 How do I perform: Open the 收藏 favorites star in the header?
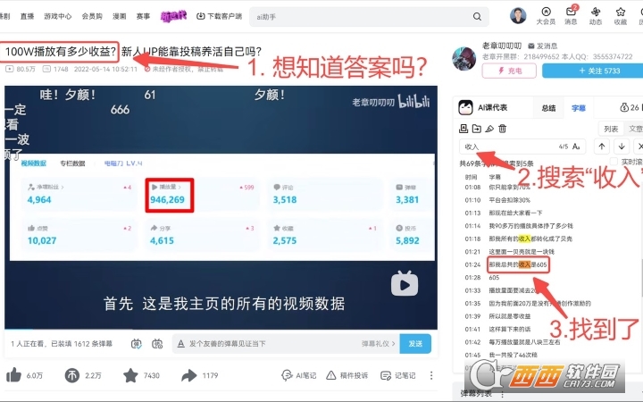coord(620,12)
